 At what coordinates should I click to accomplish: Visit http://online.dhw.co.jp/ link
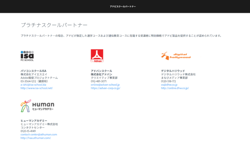(175, 88)
